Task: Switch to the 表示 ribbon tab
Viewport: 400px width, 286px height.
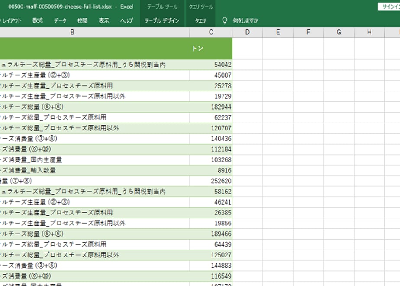Action: (104, 21)
